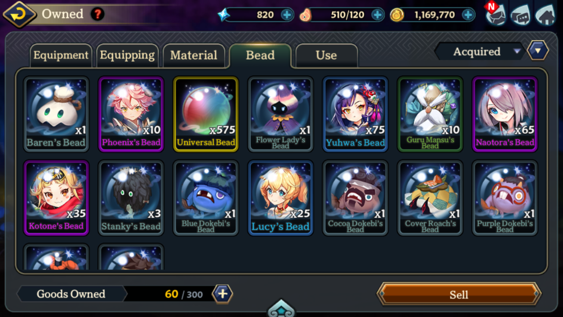This screenshot has width=563, height=317.
Task: Click the back arrow next to Owned
Action: click(x=19, y=14)
